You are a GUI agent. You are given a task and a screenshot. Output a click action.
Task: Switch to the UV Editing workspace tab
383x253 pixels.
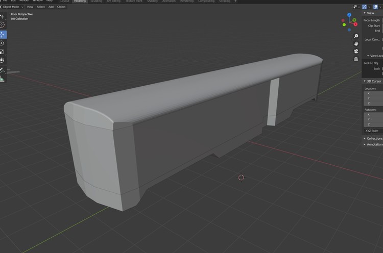114,1
